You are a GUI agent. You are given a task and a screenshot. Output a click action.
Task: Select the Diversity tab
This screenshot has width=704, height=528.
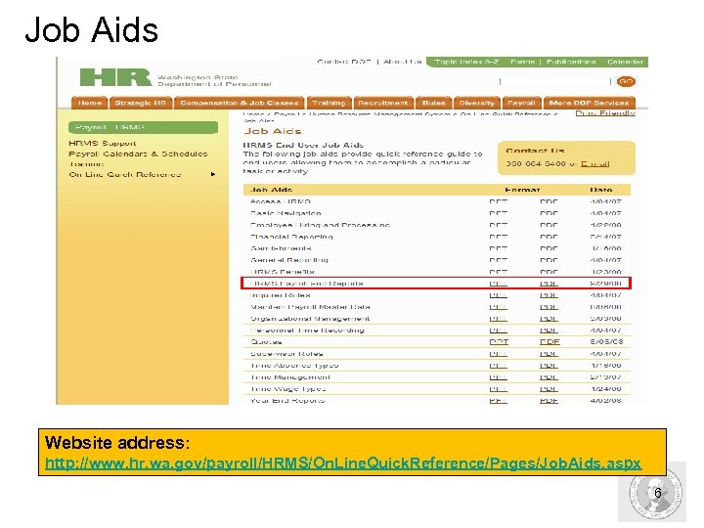tap(477, 103)
